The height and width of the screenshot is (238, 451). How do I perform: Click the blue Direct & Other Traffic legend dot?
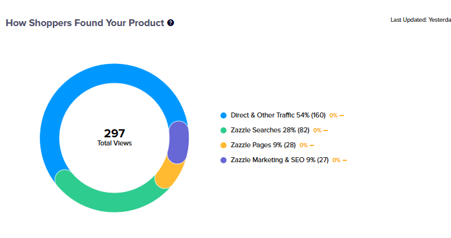[224, 116]
